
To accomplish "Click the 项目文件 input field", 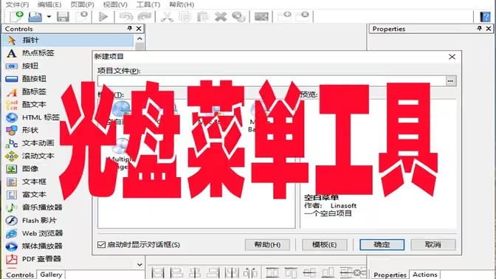I will pyautogui.click(x=272, y=81).
